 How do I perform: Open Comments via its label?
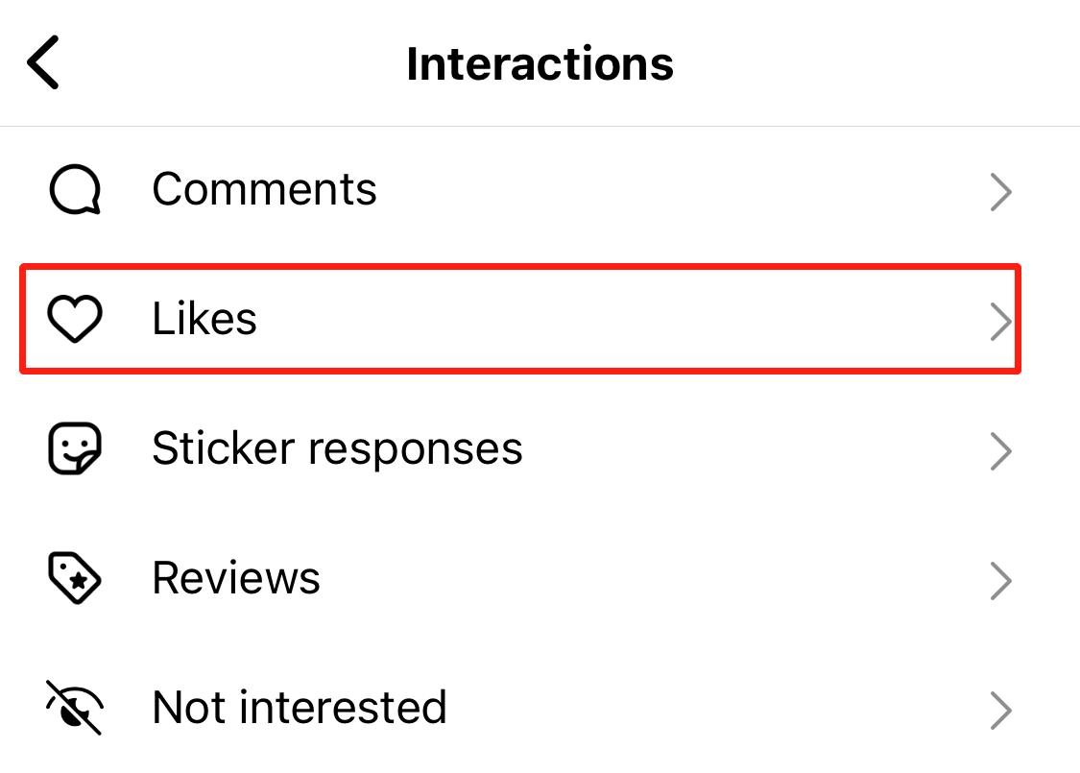[264, 189]
